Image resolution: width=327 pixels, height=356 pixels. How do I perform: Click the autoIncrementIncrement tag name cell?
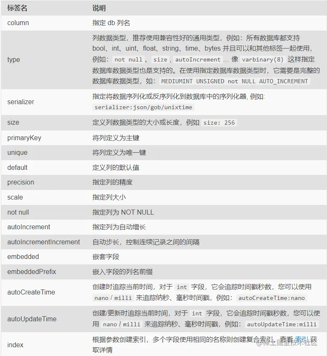pos(43,242)
